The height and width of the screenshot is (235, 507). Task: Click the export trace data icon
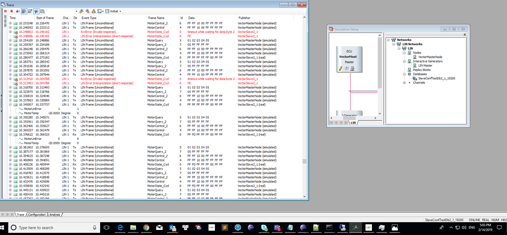click(x=93, y=11)
